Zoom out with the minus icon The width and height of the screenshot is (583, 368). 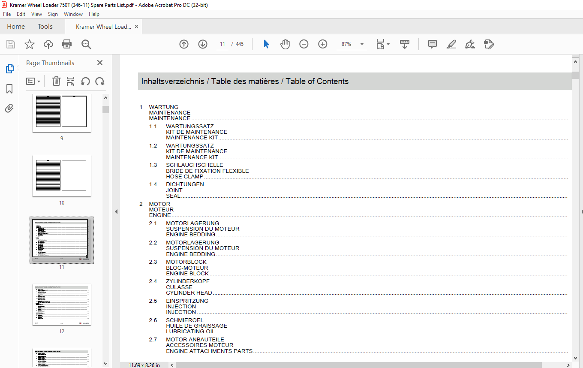[x=304, y=44]
